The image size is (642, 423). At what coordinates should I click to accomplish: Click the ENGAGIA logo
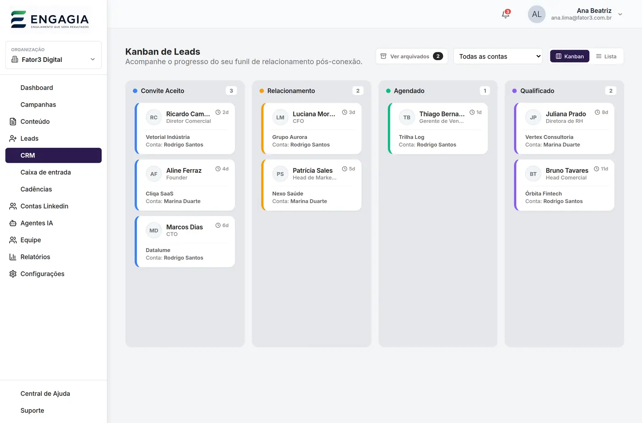point(50,19)
